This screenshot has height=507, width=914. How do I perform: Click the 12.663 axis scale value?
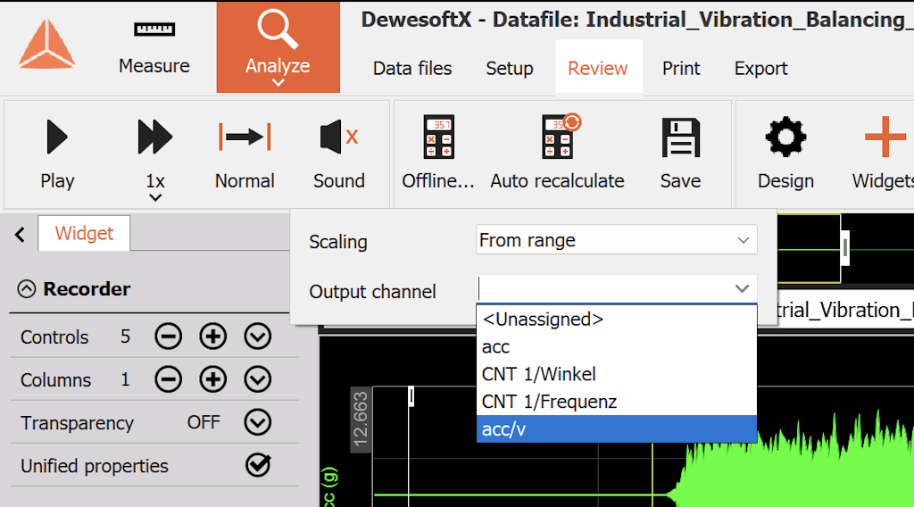pyautogui.click(x=361, y=420)
